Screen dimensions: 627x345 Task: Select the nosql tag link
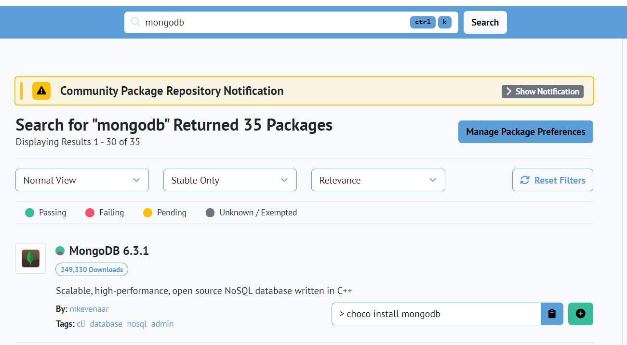tap(137, 324)
